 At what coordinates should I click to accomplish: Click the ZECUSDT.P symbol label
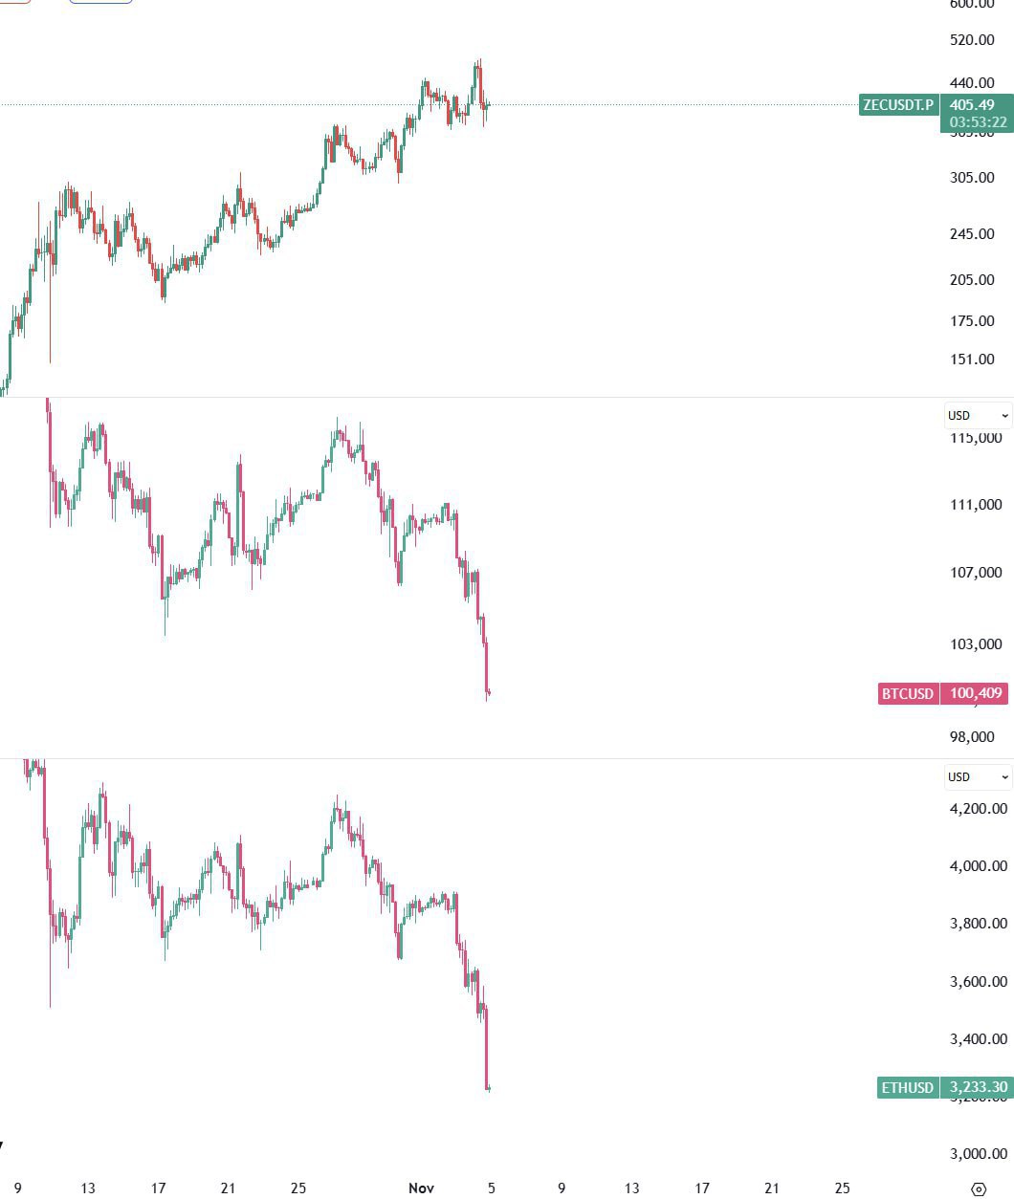click(x=898, y=105)
